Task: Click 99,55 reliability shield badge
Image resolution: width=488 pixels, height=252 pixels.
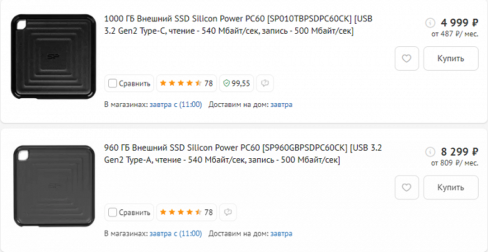Action: (x=237, y=83)
